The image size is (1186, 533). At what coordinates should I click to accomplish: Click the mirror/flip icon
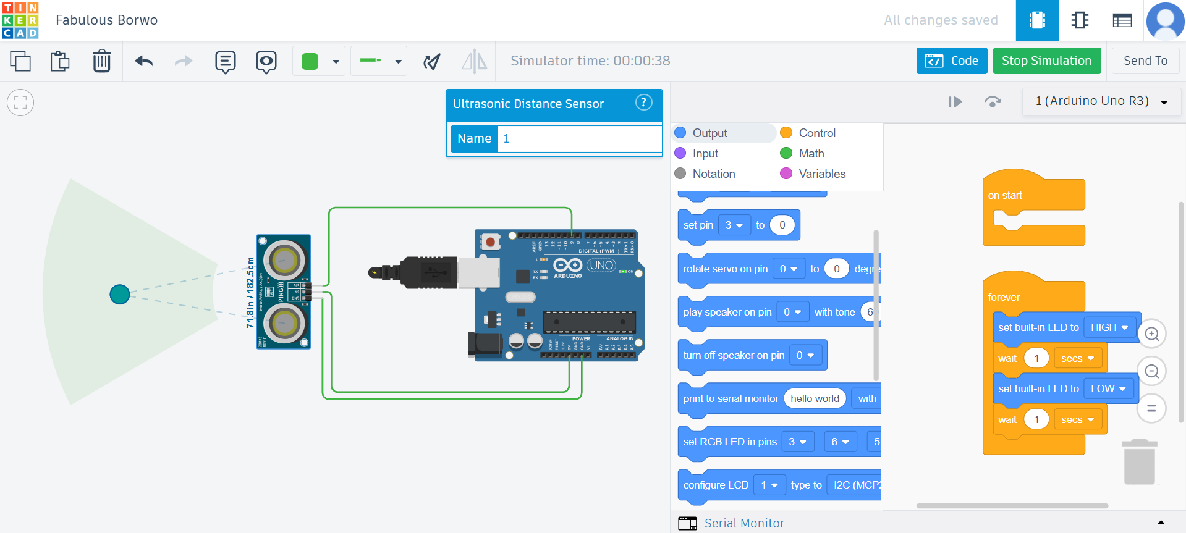(474, 61)
